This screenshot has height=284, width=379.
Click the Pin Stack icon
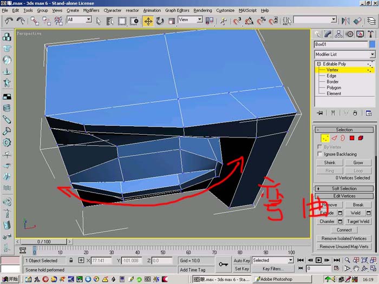(x=320, y=113)
